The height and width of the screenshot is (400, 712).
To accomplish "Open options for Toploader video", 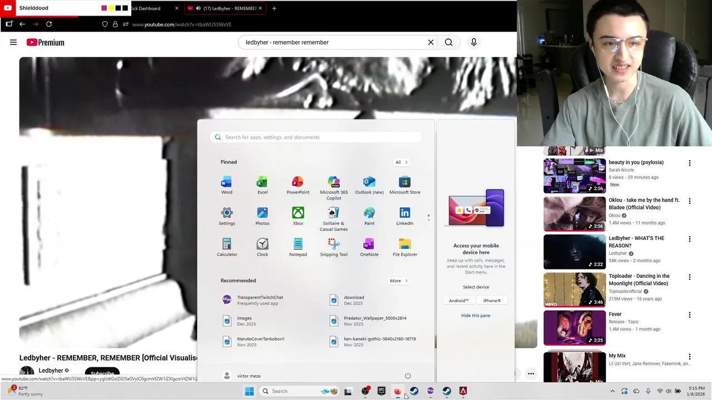I will tap(690, 277).
